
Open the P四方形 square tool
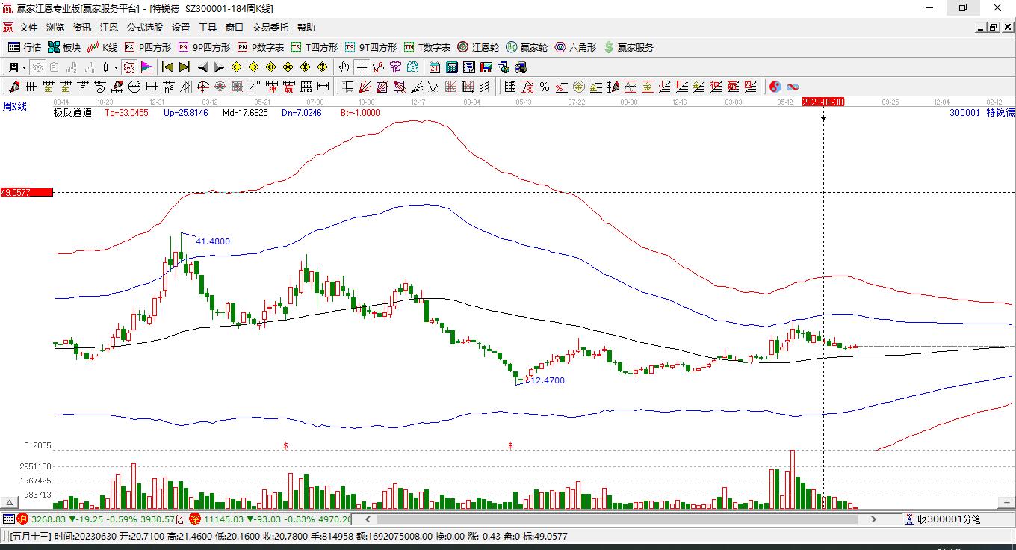pyautogui.click(x=147, y=47)
